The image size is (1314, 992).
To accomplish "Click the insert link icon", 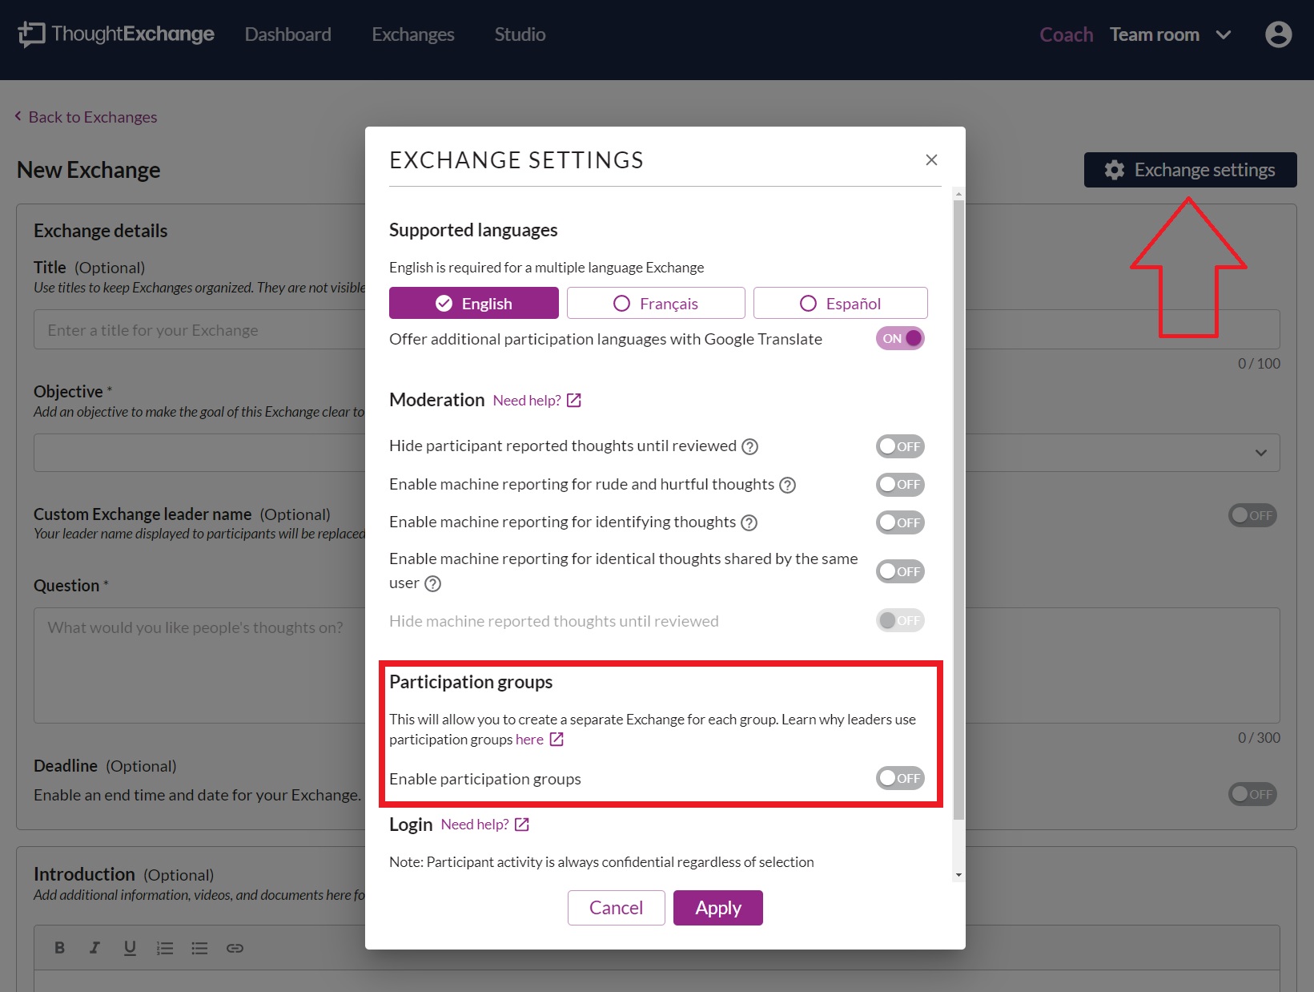I will click(x=235, y=948).
